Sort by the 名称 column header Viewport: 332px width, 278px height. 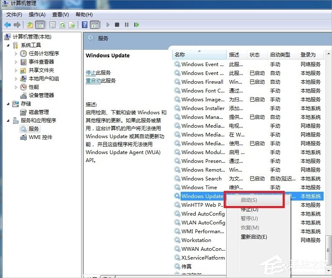click(x=199, y=55)
